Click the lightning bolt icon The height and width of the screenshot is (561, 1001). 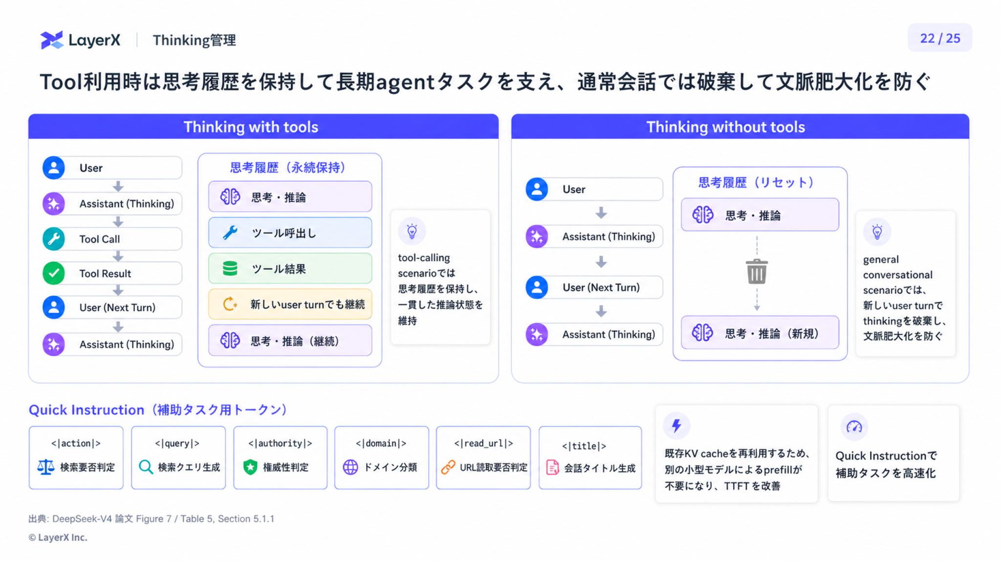tap(676, 426)
